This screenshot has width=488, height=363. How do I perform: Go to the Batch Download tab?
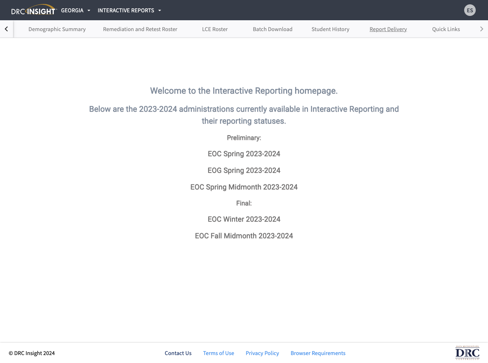pos(273,29)
